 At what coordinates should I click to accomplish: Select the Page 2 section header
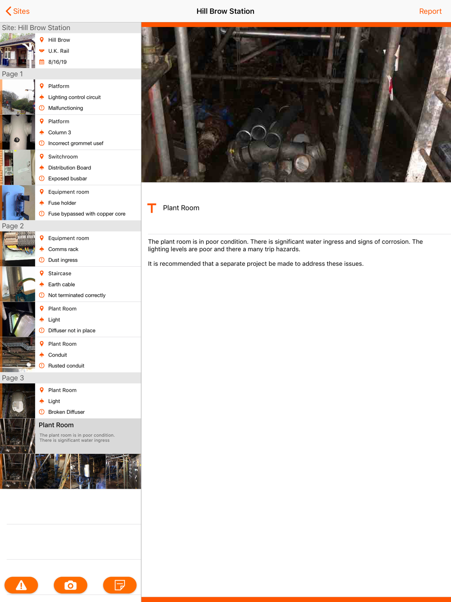tap(70, 226)
